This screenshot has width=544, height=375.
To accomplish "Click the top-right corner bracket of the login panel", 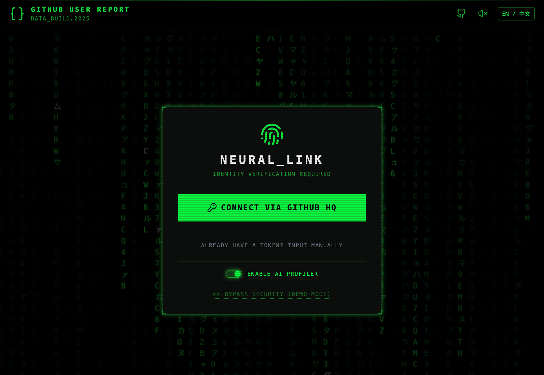I will [379, 109].
